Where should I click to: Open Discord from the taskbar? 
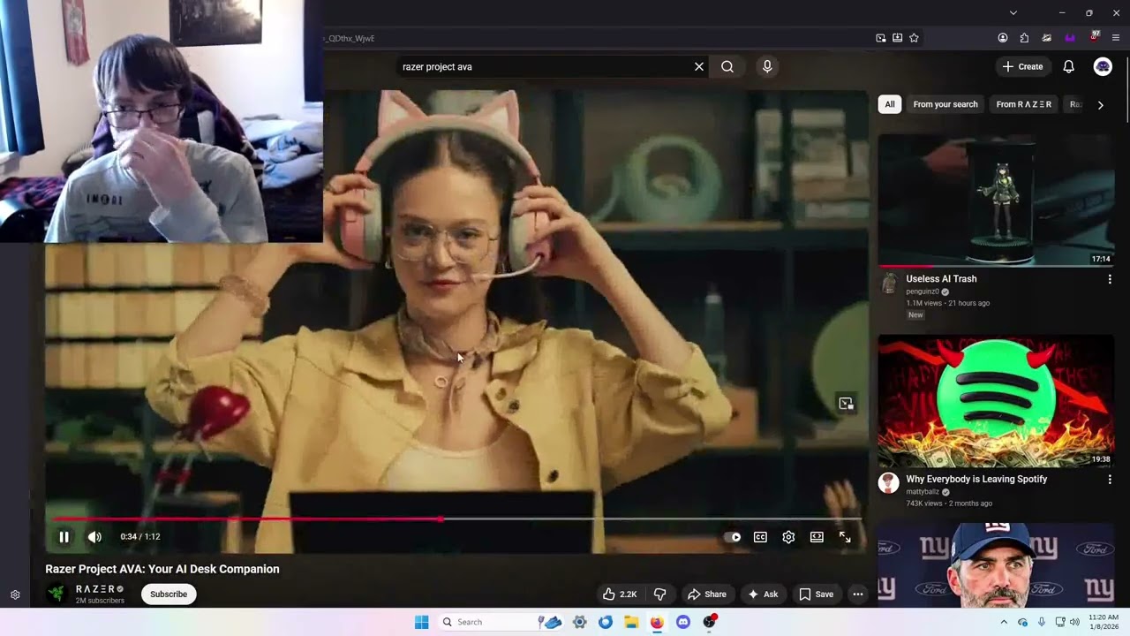pyautogui.click(x=682, y=622)
